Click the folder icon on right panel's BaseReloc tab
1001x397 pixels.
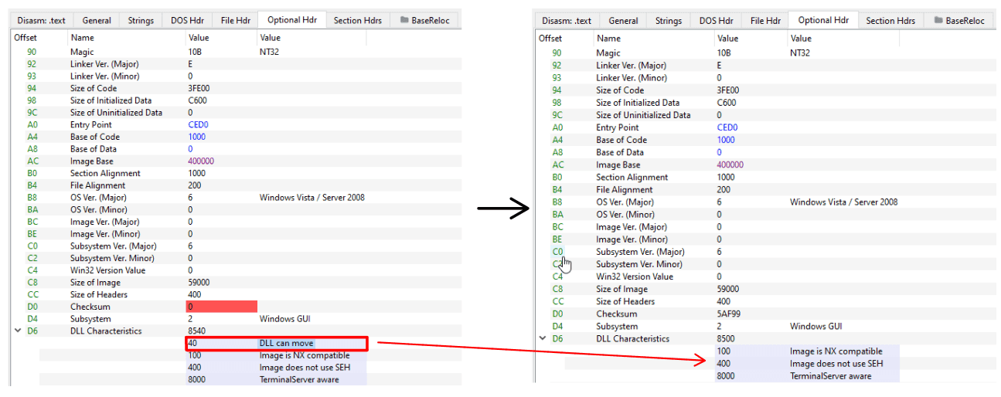(938, 21)
